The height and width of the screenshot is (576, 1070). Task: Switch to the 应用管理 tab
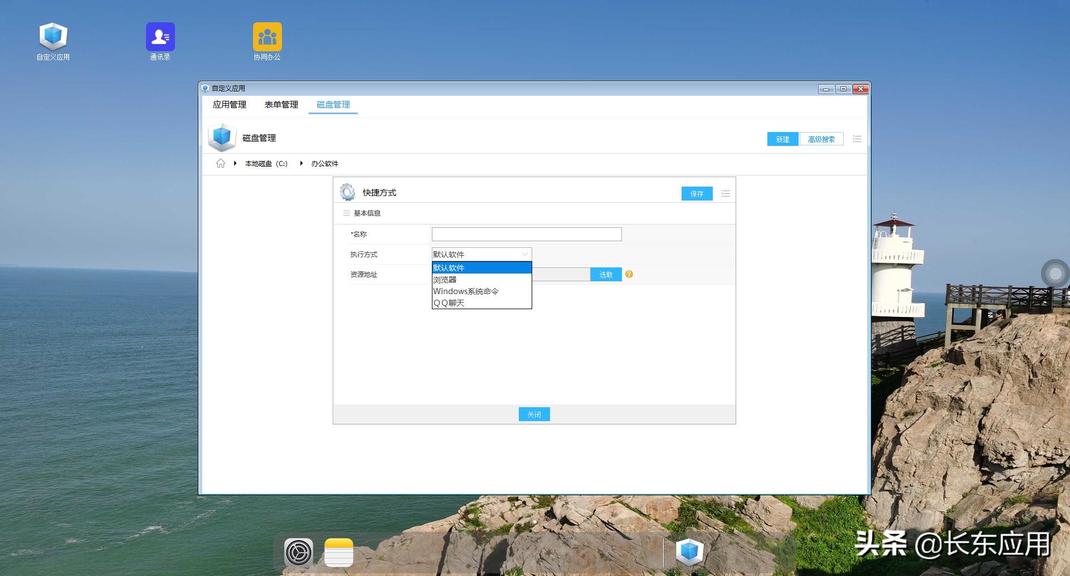click(x=229, y=105)
